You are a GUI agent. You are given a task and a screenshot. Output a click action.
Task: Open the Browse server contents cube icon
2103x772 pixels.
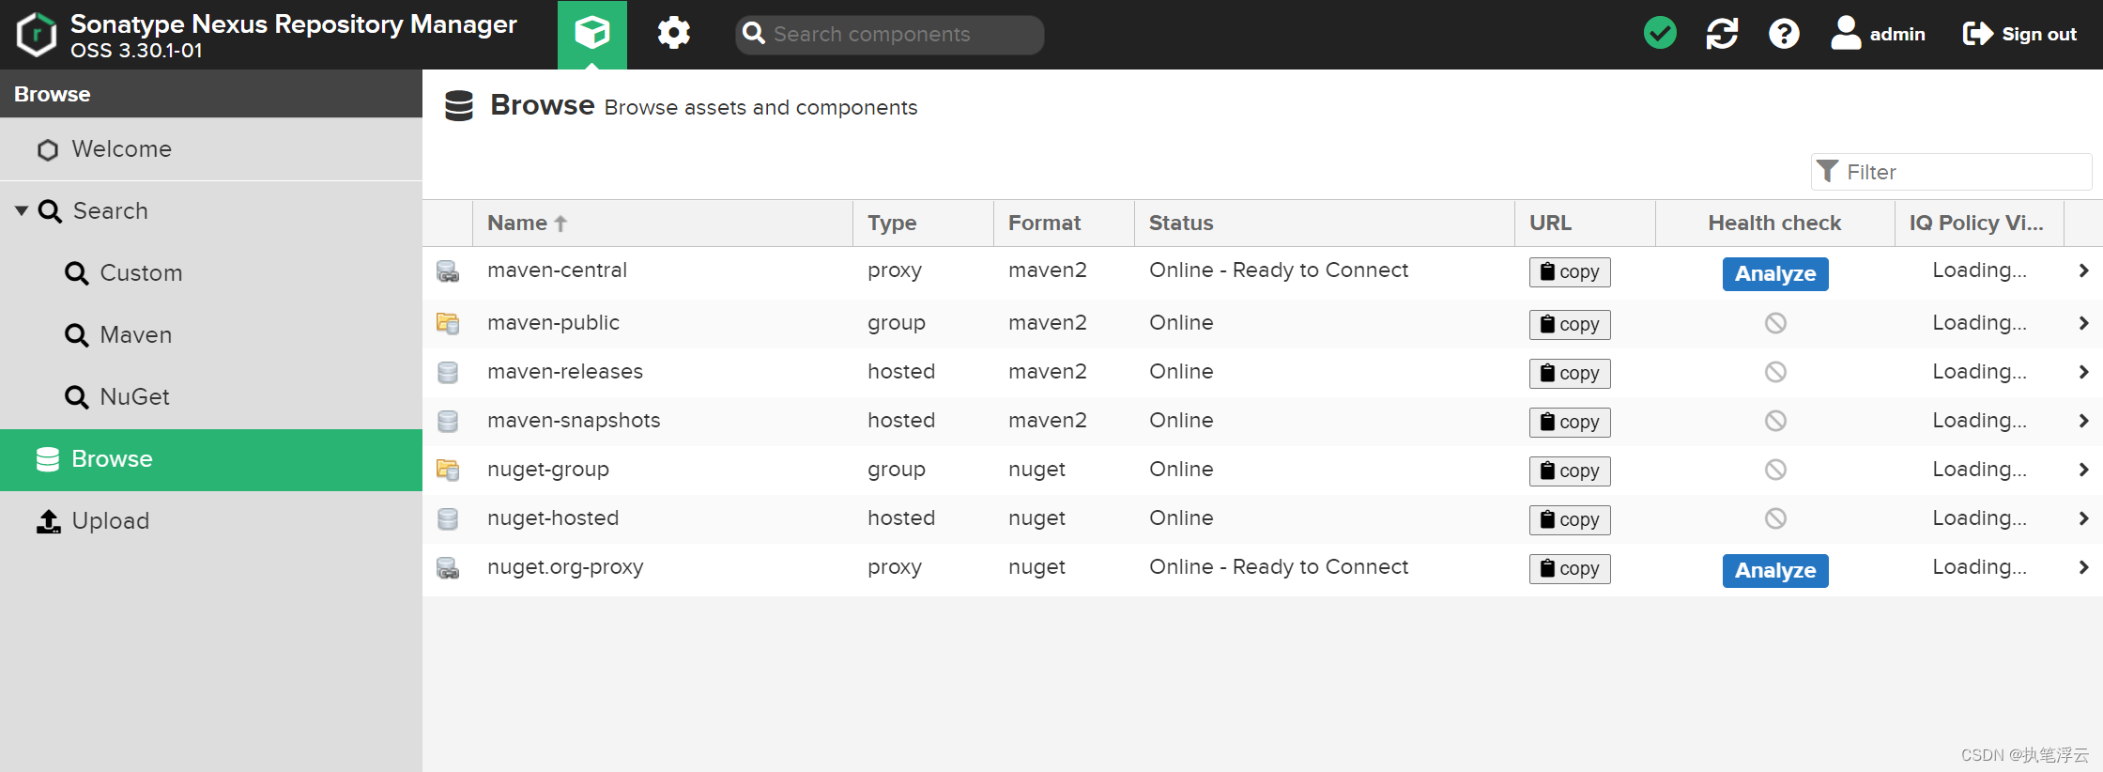(x=592, y=34)
